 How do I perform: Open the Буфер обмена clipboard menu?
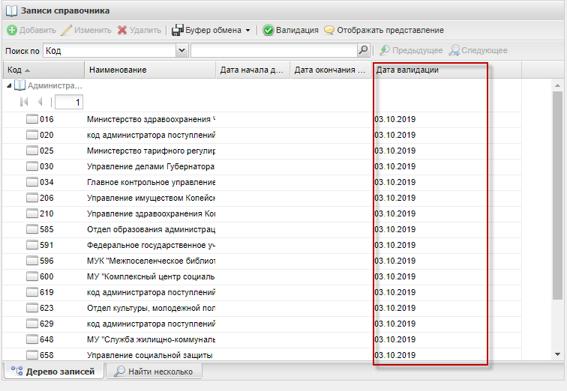[x=211, y=31]
